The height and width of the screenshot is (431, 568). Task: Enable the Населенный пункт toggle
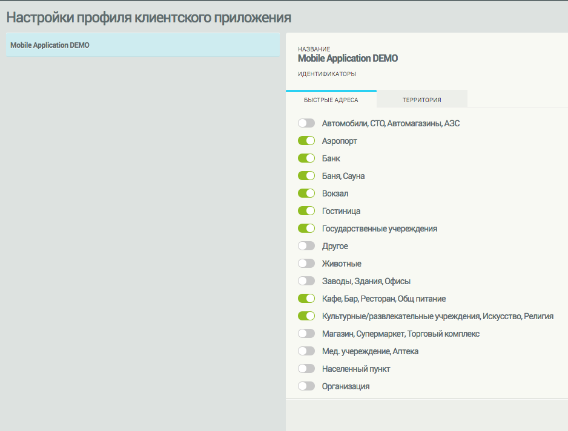(306, 369)
